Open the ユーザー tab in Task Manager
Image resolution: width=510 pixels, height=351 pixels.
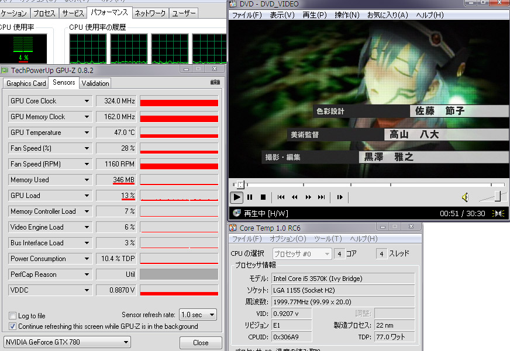(x=184, y=13)
